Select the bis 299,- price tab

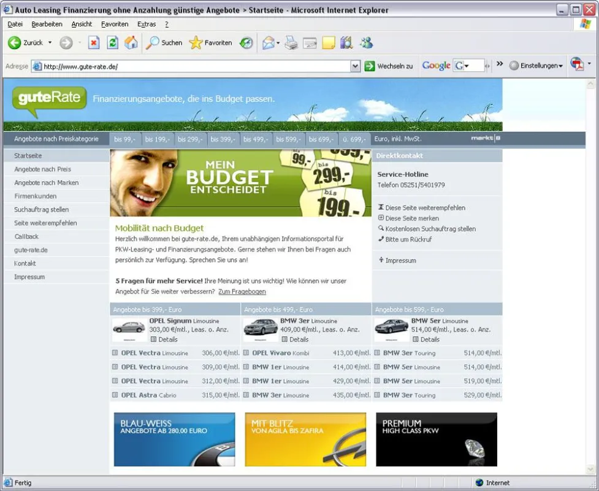(x=190, y=139)
